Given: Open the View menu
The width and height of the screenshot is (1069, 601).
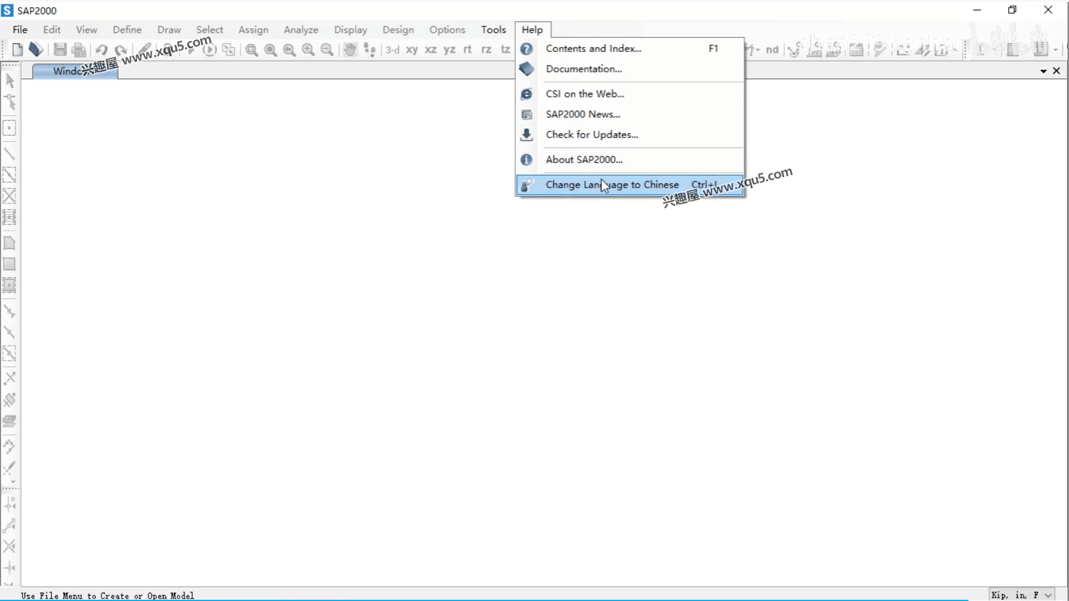Looking at the screenshot, I should (87, 29).
